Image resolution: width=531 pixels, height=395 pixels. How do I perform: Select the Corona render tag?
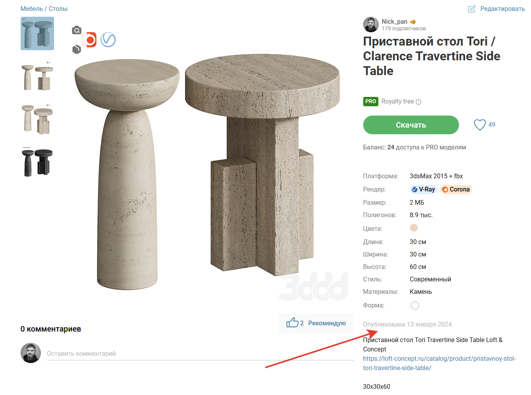coord(456,190)
